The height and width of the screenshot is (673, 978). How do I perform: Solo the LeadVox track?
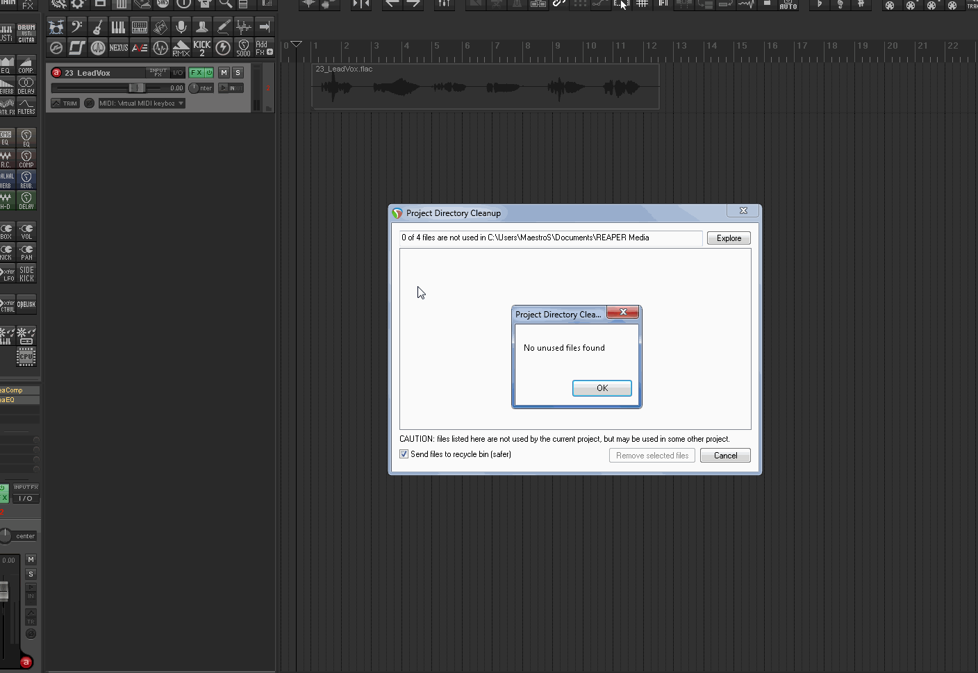pos(238,73)
